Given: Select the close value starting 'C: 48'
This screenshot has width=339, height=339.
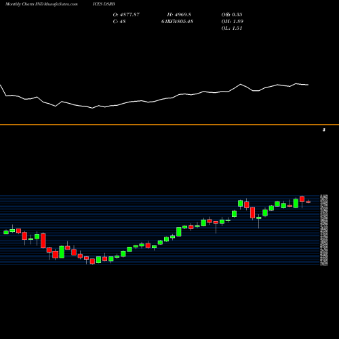Looking at the screenshot, I should 119,22.
